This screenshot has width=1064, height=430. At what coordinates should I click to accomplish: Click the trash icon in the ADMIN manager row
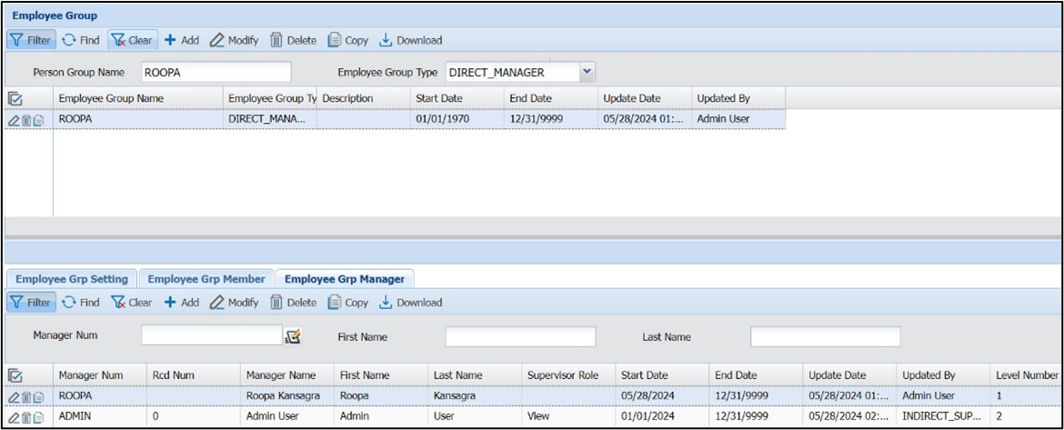pyautogui.click(x=26, y=417)
